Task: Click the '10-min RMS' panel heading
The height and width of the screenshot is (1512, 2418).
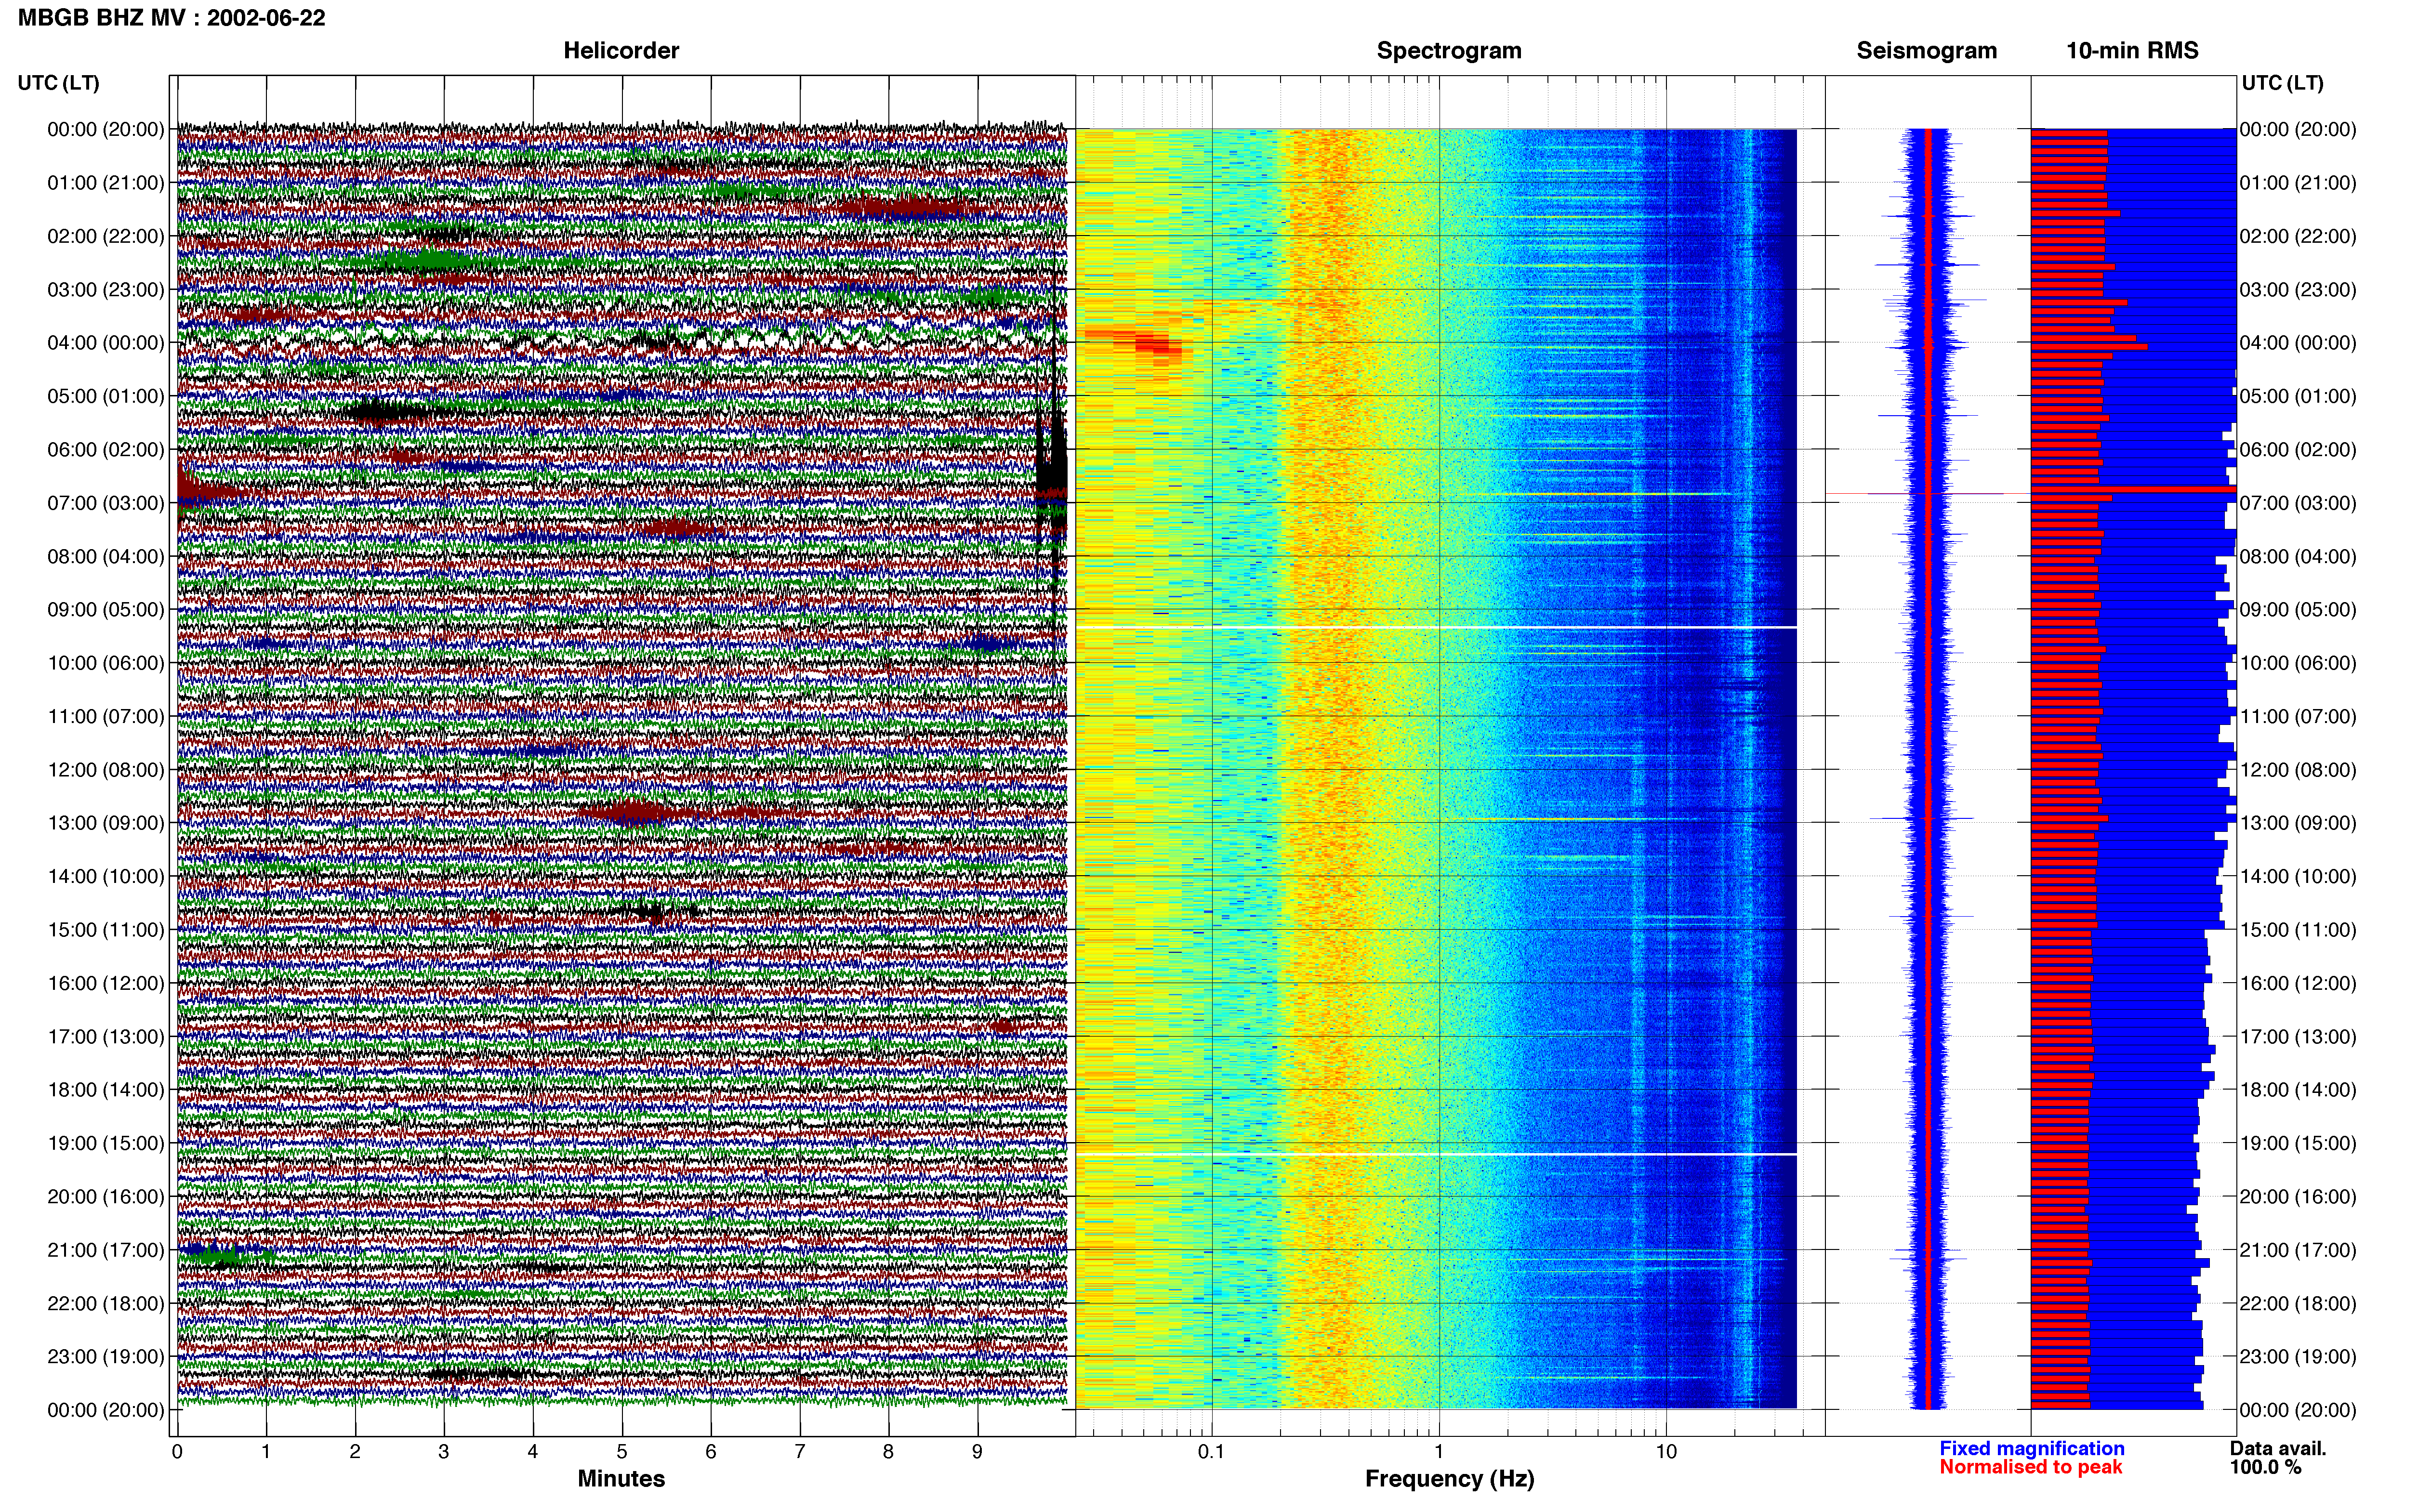Action: point(2132,50)
